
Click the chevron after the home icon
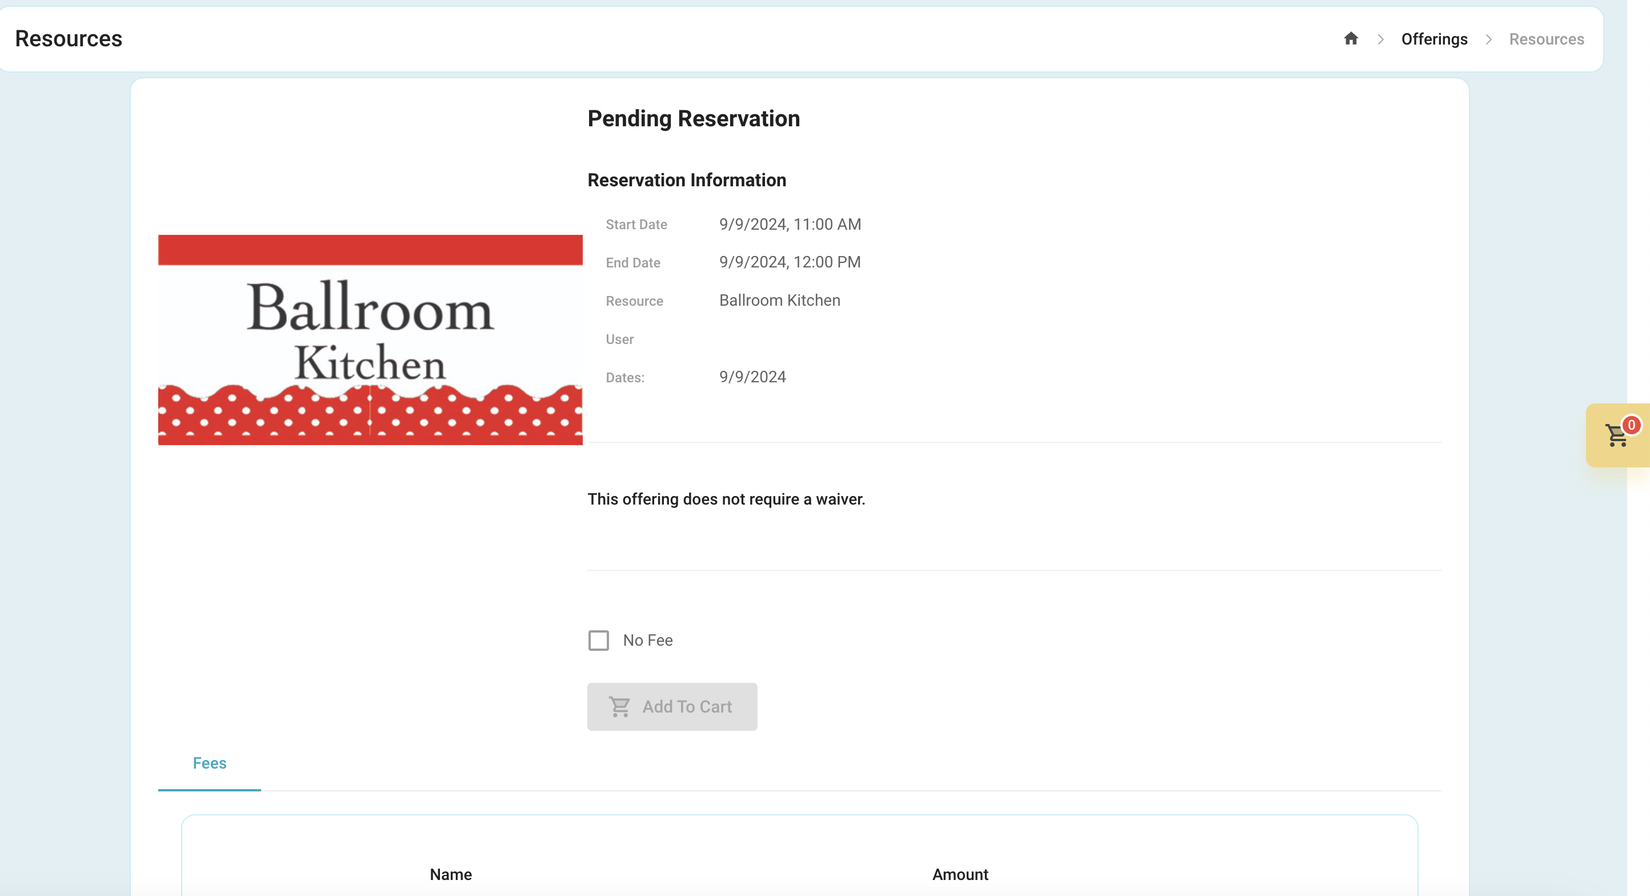[1380, 39]
